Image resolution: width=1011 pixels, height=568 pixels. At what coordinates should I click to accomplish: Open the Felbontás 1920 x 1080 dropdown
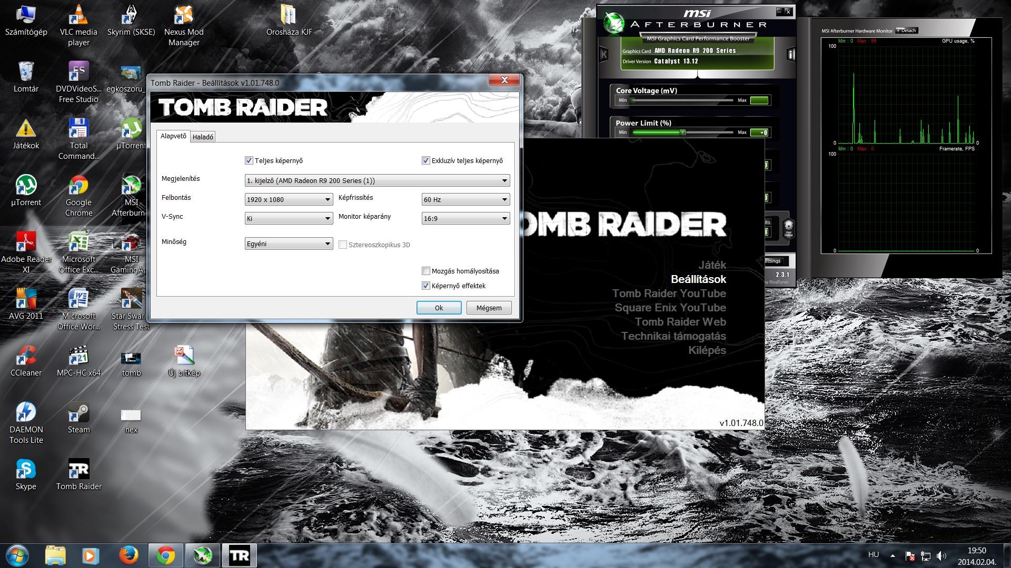click(x=289, y=199)
